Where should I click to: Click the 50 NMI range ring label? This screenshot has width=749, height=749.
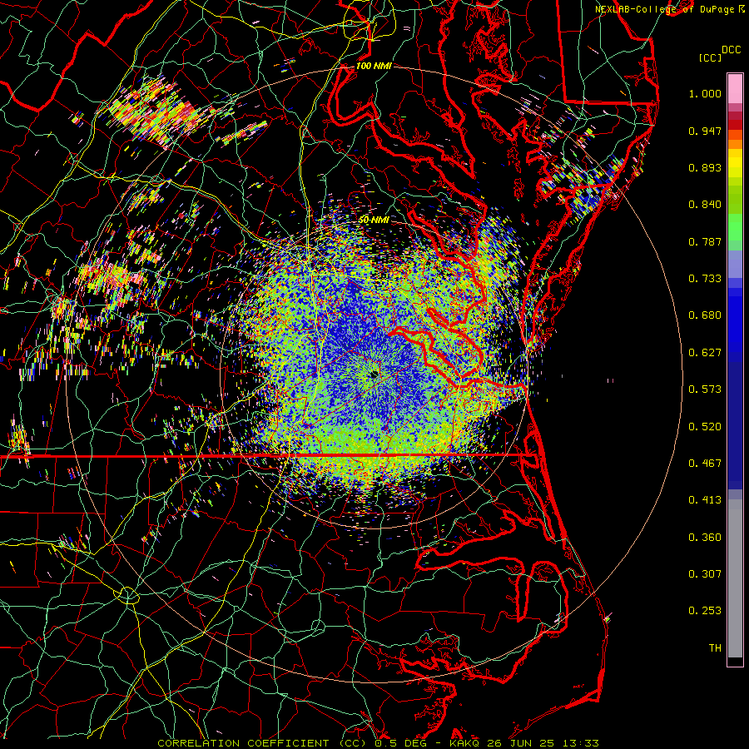pos(374,220)
